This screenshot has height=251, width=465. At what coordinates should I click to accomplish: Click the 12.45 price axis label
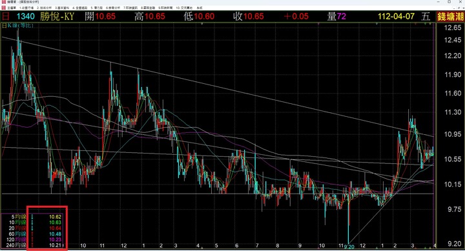click(x=453, y=40)
